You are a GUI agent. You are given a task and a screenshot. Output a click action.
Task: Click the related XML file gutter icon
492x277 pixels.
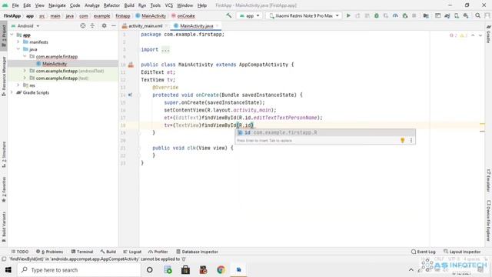tap(131, 65)
